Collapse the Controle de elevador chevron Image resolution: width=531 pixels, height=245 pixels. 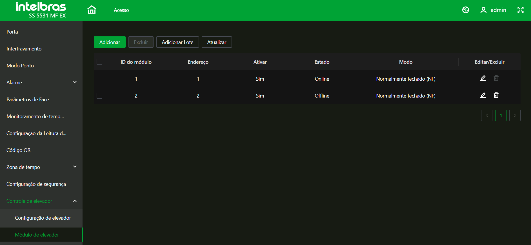pos(75,201)
